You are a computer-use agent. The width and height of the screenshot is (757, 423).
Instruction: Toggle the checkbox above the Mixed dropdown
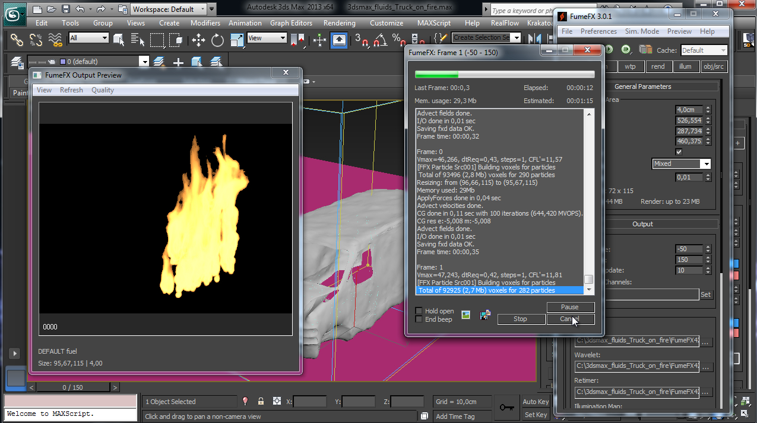coord(679,152)
